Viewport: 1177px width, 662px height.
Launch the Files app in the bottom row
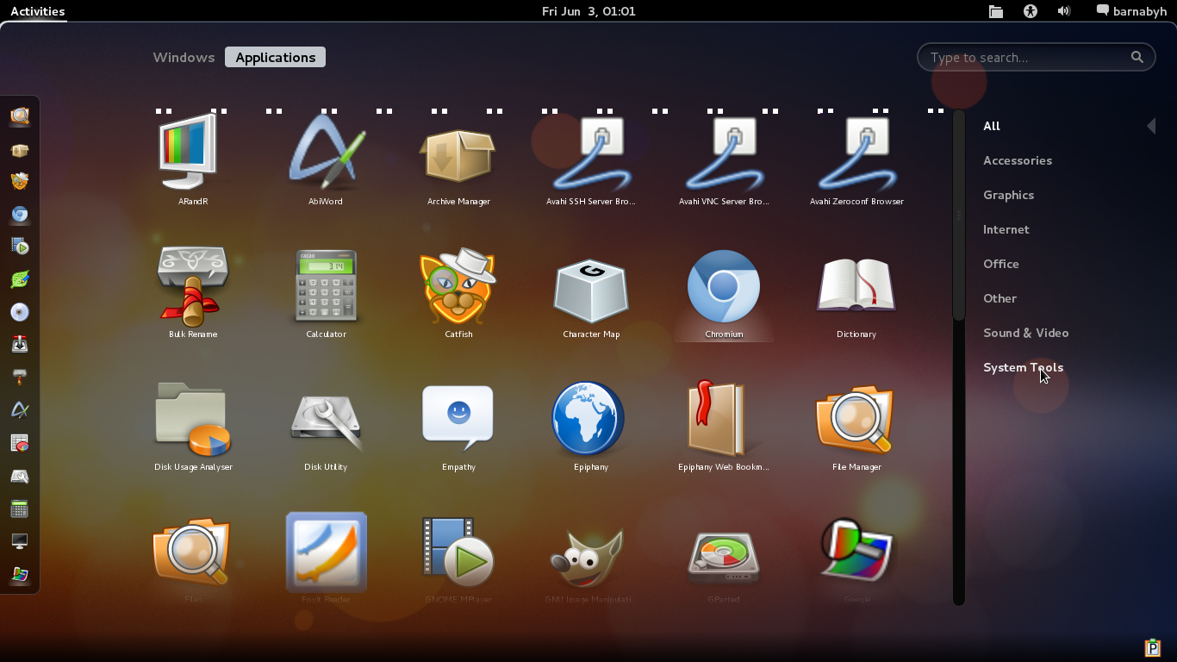click(x=193, y=552)
